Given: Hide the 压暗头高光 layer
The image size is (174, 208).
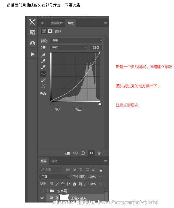Looking at the screenshot, I should pyautogui.click(x=42, y=198).
